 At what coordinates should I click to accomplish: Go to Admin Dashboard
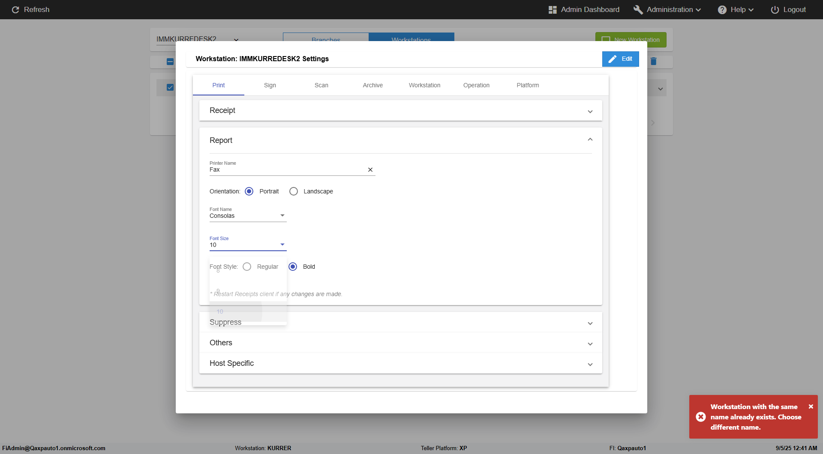(584, 9)
